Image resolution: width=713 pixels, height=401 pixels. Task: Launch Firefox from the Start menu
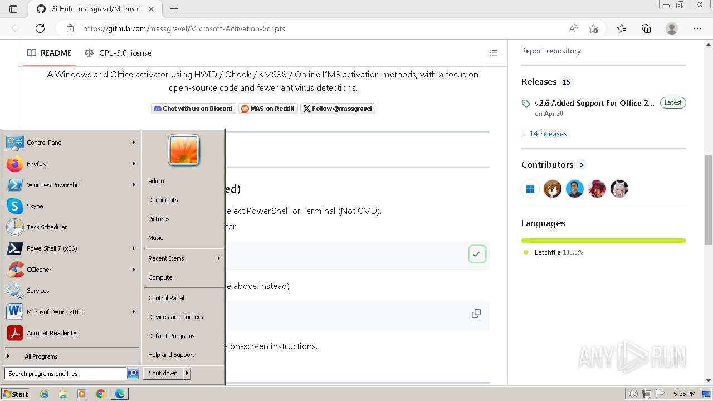click(x=15, y=164)
